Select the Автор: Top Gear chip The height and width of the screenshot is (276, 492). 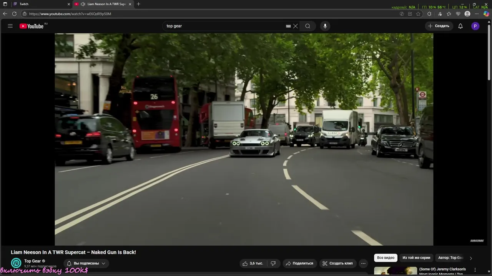pos(450,258)
